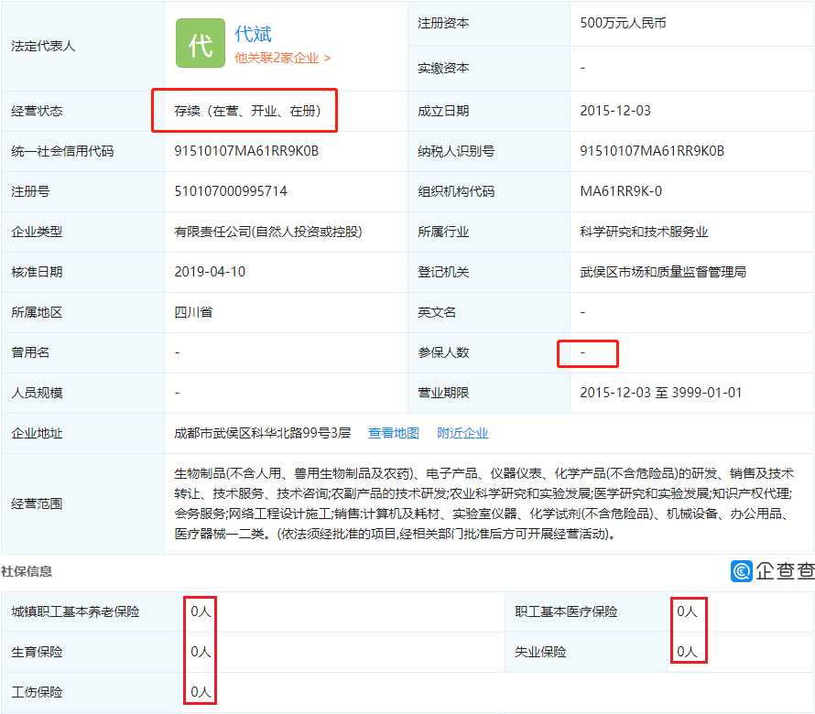Click the 经营状态 label

(37, 111)
